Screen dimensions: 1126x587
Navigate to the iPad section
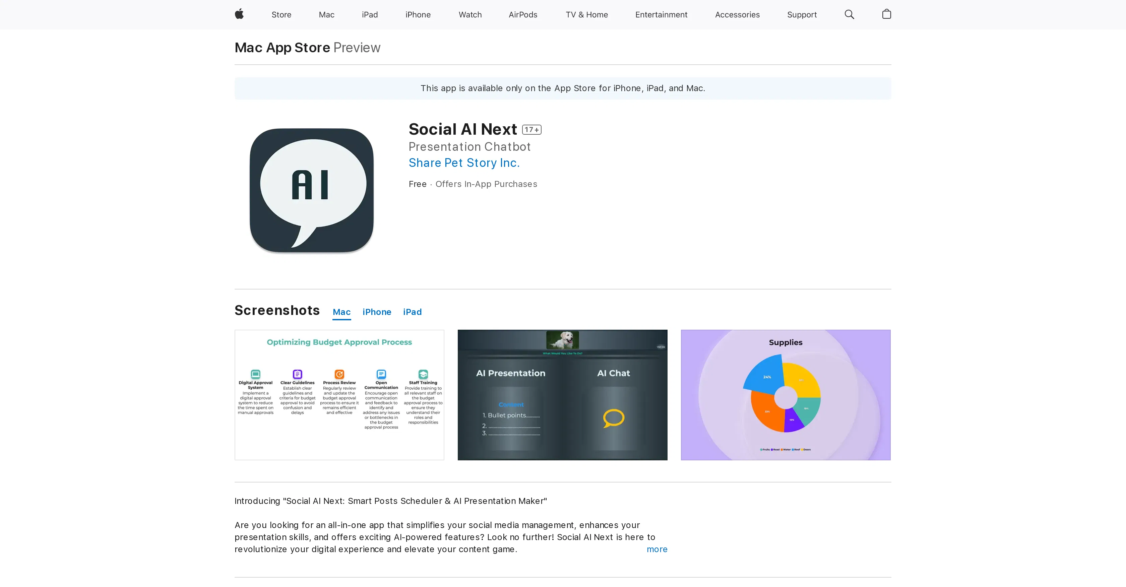tap(369, 14)
